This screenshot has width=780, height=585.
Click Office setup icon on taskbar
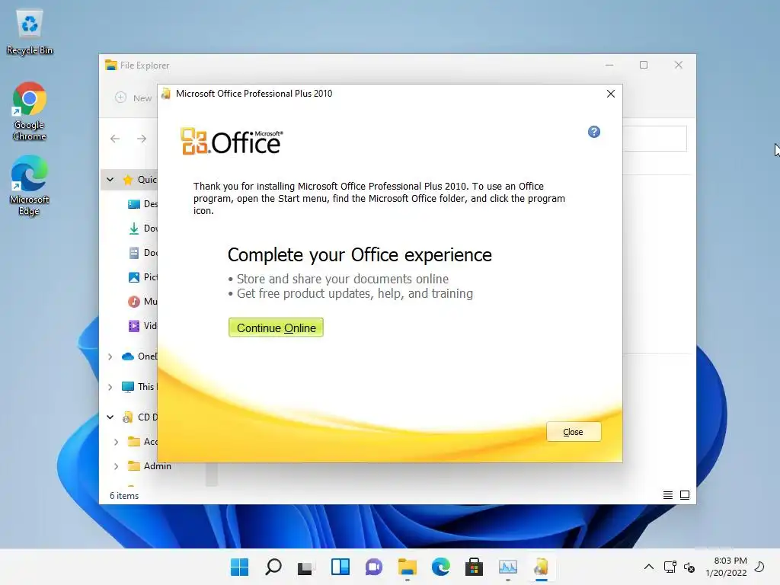tap(542, 567)
